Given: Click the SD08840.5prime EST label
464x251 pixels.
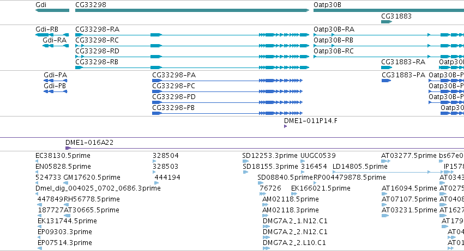Looking at the screenshot, I should pos(285,177).
